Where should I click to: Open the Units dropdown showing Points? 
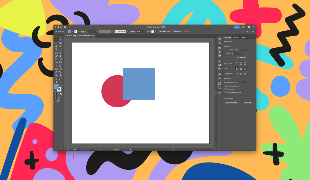coord(241,50)
